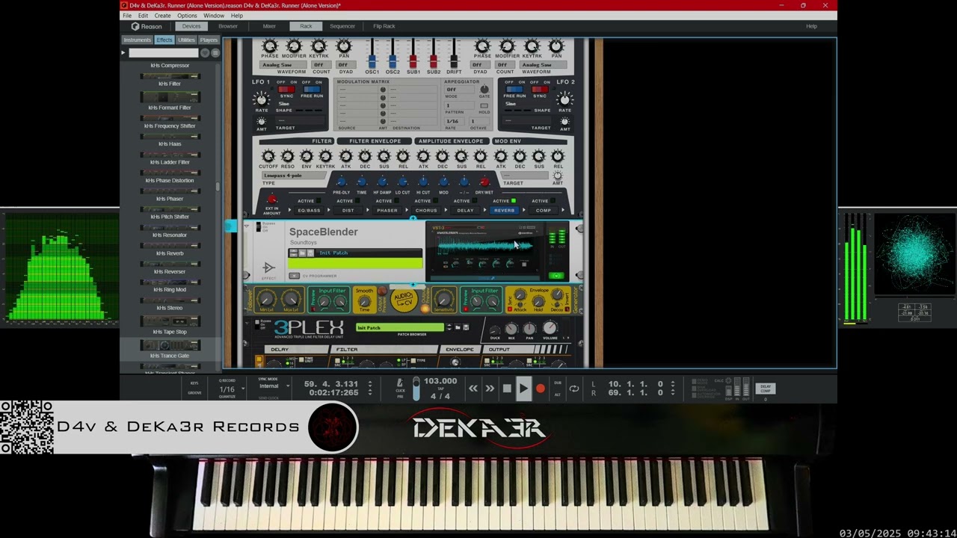Click the Flip Rack button
The height and width of the screenshot is (538, 957).
click(384, 26)
